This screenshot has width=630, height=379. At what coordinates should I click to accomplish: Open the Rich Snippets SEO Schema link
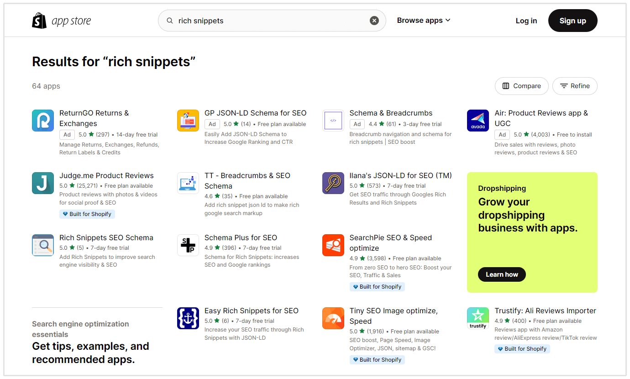pyautogui.click(x=106, y=237)
